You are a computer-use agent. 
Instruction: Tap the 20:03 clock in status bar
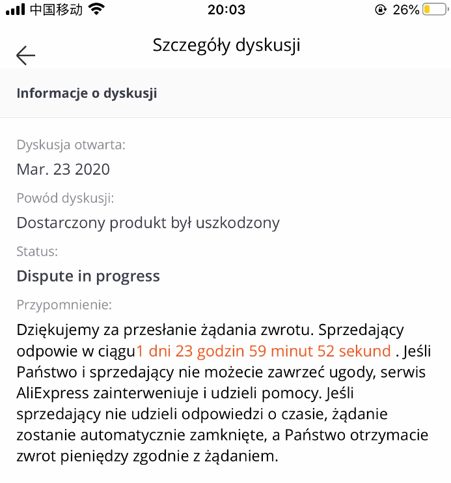pos(226,10)
